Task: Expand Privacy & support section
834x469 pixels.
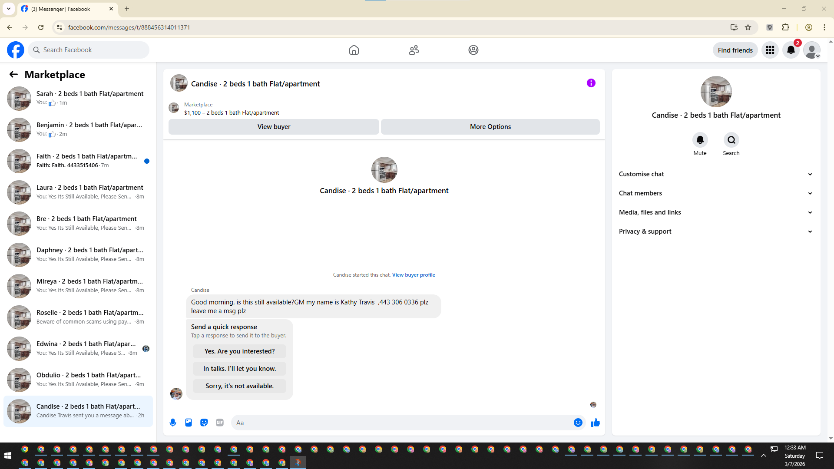Action: [715, 231]
